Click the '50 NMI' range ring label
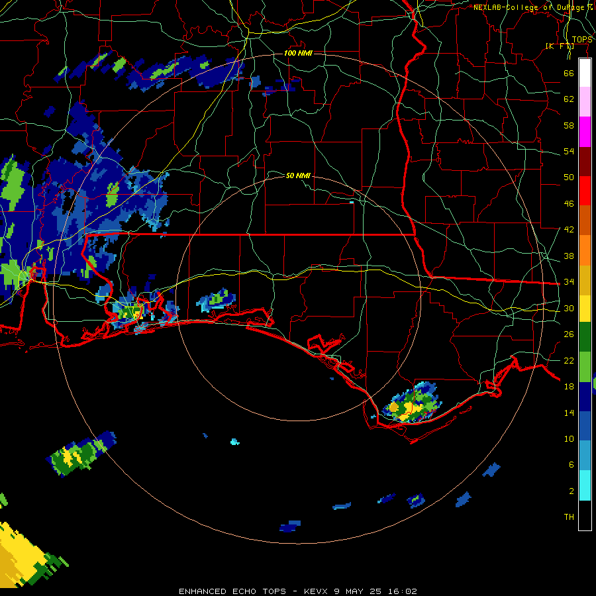596x596 pixels. [298, 175]
